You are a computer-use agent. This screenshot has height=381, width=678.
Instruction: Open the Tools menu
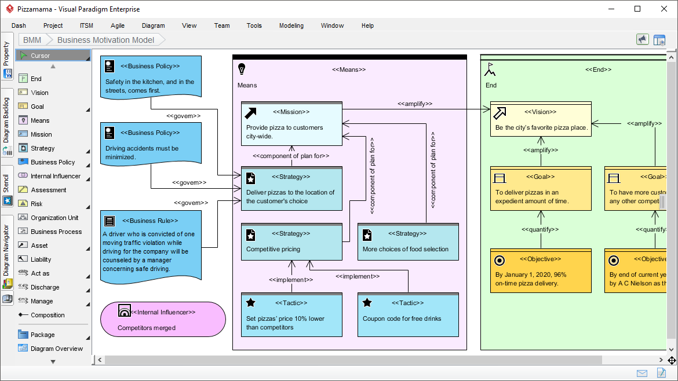[x=254, y=25]
